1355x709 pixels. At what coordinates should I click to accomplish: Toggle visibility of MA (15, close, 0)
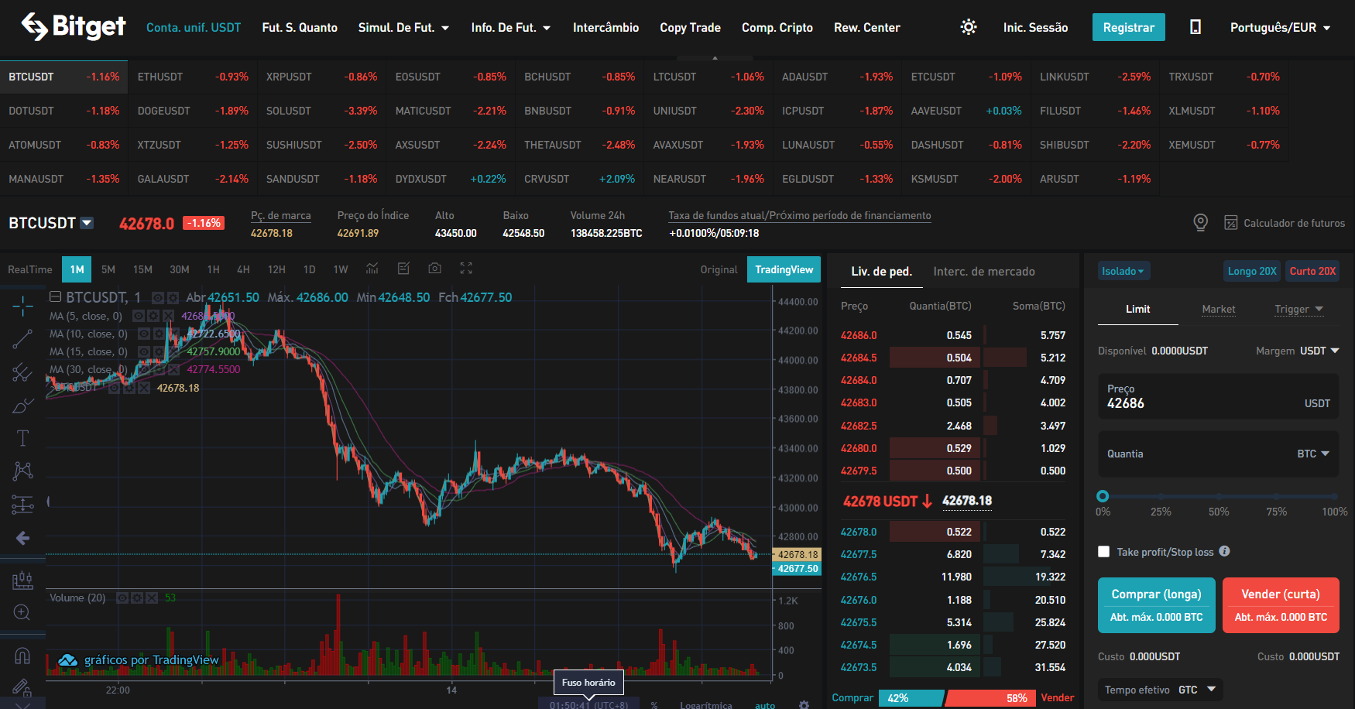(x=144, y=351)
